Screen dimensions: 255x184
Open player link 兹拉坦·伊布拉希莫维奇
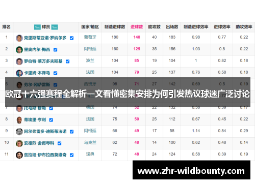(x=45, y=155)
